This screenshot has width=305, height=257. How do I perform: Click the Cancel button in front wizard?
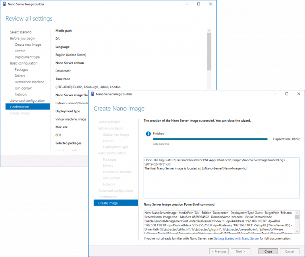point(290,251)
